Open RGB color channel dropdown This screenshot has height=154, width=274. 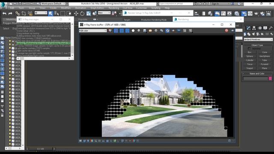point(93,31)
